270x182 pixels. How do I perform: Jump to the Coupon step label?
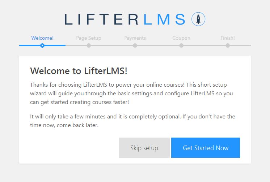(181, 38)
